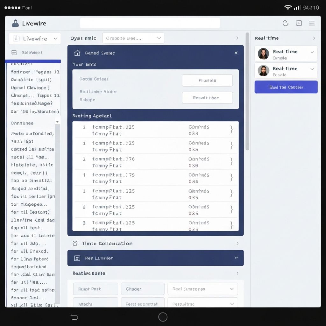Click the plus icon to add a new item
Screen dimensions: 326x326
click(299, 23)
